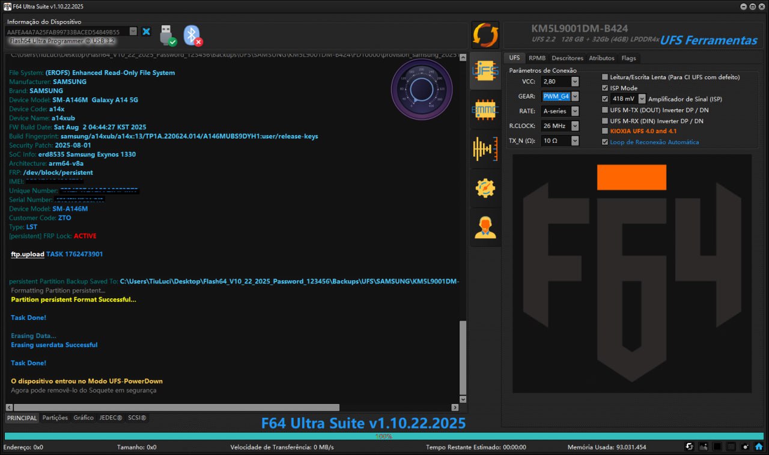Toggle Amplificador de Sinal (ISP) checkbox

[605, 98]
